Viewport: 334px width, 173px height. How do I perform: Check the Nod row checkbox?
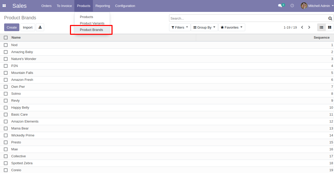[x=6, y=45]
